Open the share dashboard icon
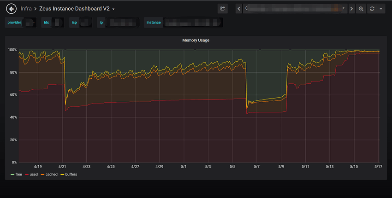The width and height of the screenshot is (392, 198). pos(222,9)
